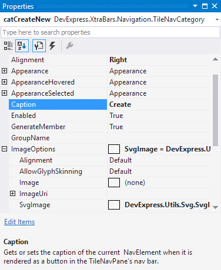Switch to Categorized property view
This screenshot has width=221, height=270.
8,46
